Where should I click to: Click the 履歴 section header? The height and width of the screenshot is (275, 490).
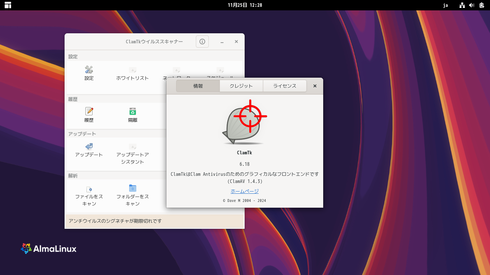click(73, 99)
